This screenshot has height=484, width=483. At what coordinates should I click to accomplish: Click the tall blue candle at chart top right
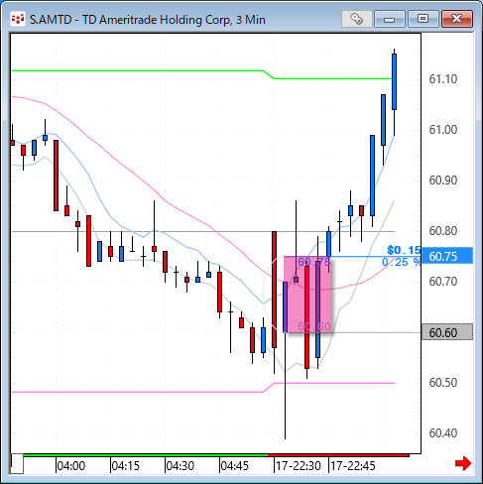394,81
